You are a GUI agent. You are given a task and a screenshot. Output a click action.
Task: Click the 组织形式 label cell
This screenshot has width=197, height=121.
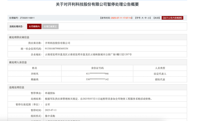pos(26,116)
